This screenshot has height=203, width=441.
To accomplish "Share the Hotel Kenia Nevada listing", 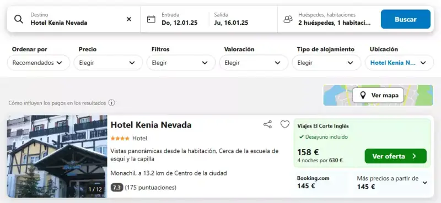I will pyautogui.click(x=267, y=124).
